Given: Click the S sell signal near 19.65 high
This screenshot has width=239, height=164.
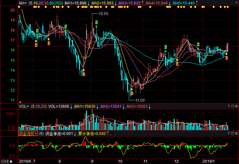Looking at the screenshot, I should tap(97, 23).
